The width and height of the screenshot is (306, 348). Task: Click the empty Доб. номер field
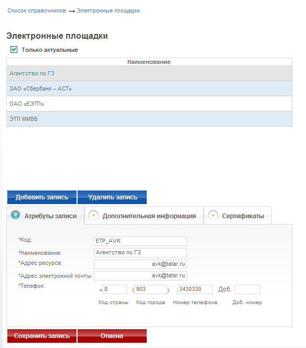[247, 289]
